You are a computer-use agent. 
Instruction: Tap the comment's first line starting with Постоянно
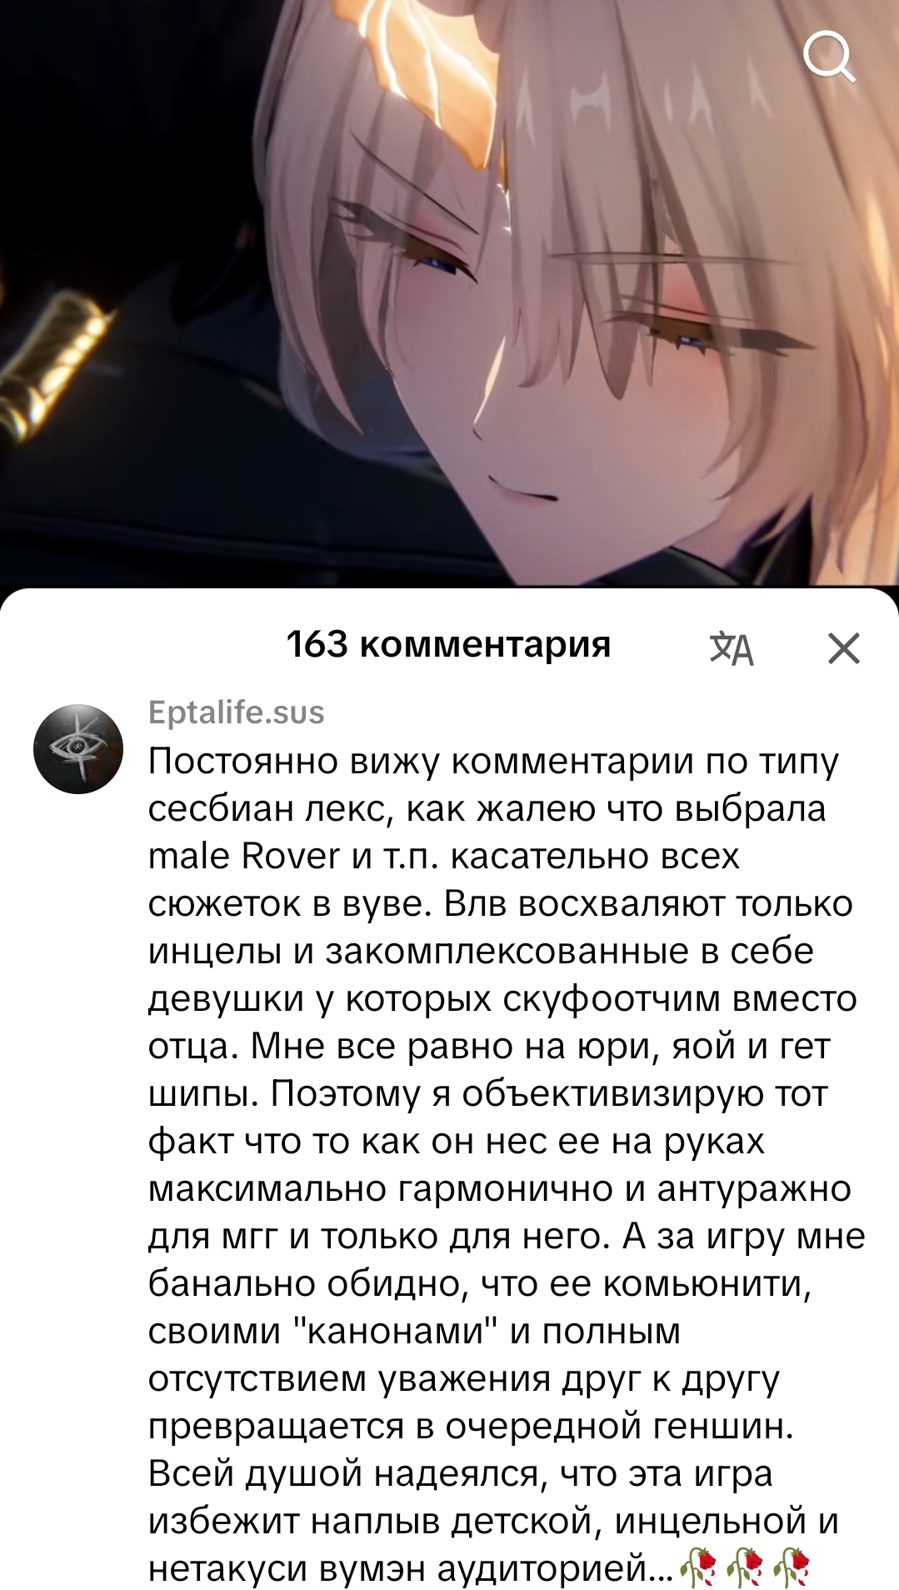[493, 762]
